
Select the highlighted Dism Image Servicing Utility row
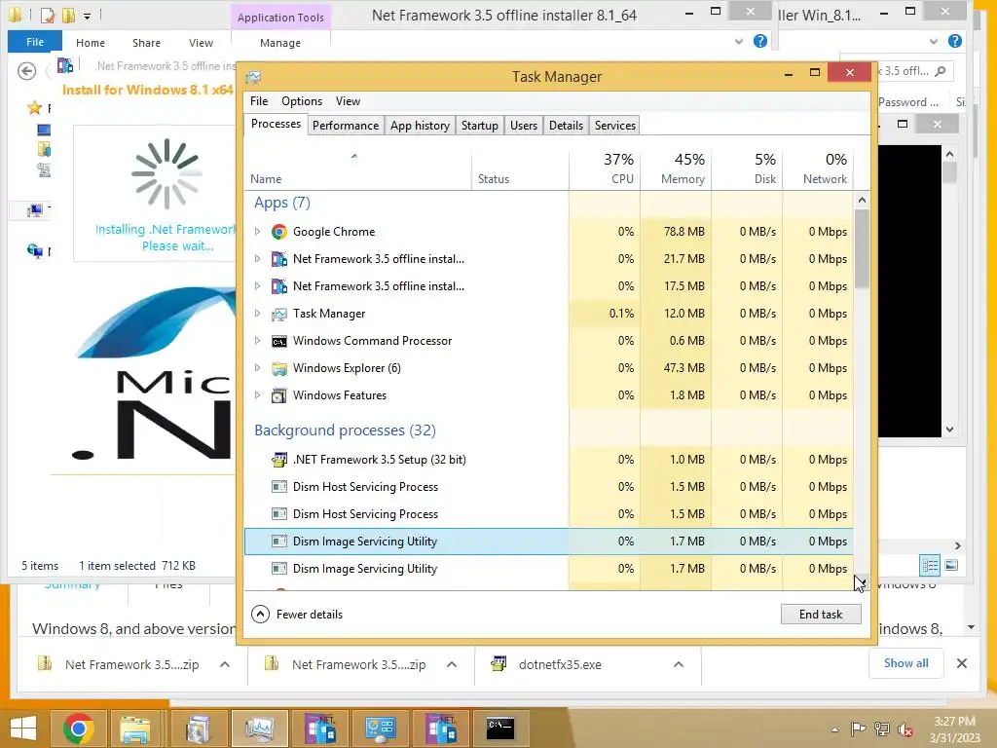(549, 542)
